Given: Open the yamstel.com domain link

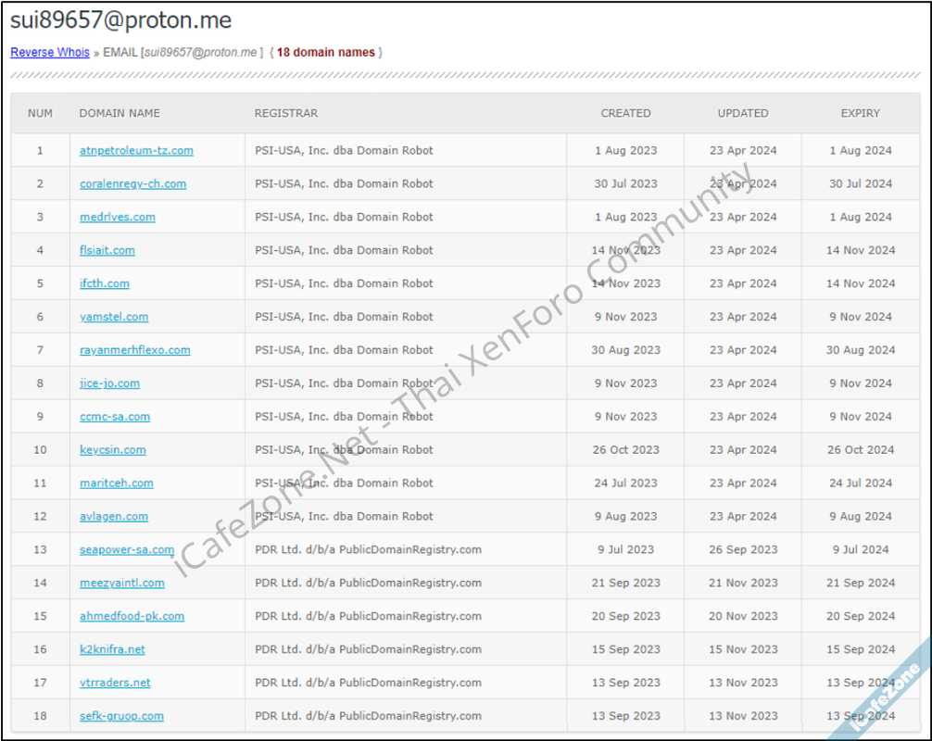Looking at the screenshot, I should click(x=113, y=317).
